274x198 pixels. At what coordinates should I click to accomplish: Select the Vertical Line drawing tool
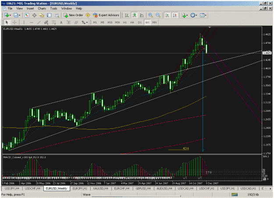pyautogui.click(x=24, y=22)
